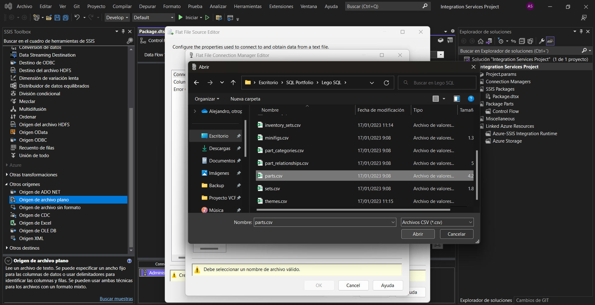This screenshot has height=305, width=595.
Task: Click the blue help icon in the file dialog
Action: point(471,99)
